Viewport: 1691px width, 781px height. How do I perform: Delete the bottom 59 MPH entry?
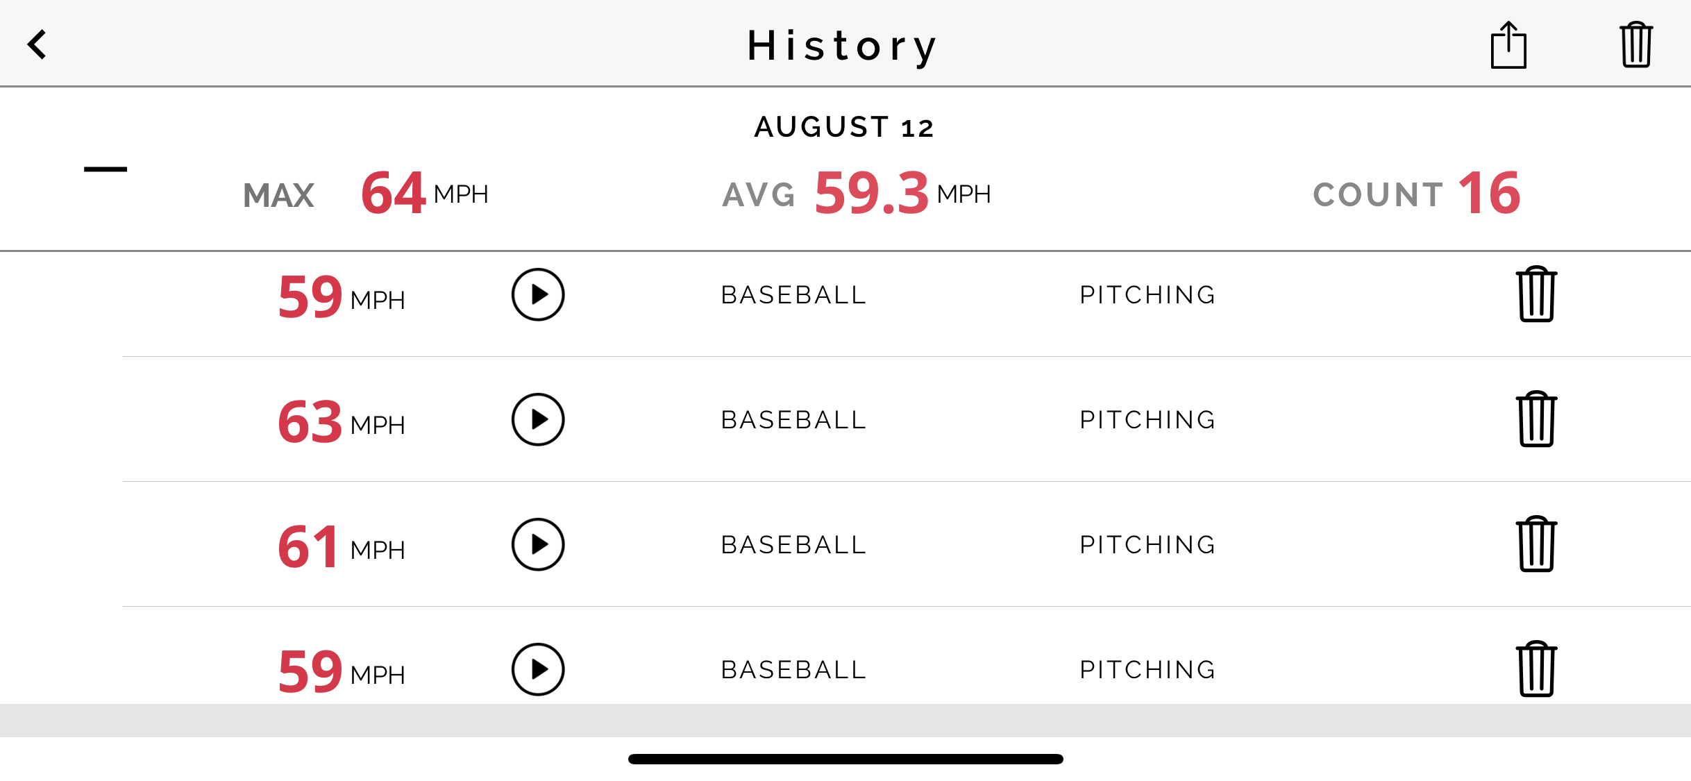[1536, 669]
